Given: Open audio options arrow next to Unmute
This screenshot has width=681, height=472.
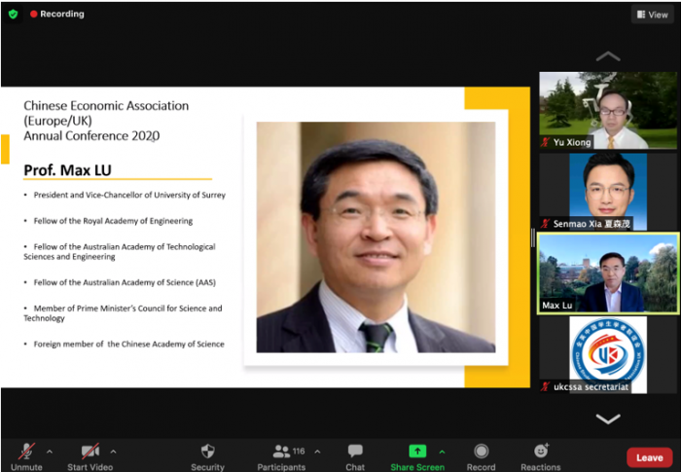Looking at the screenshot, I should pyautogui.click(x=50, y=452).
